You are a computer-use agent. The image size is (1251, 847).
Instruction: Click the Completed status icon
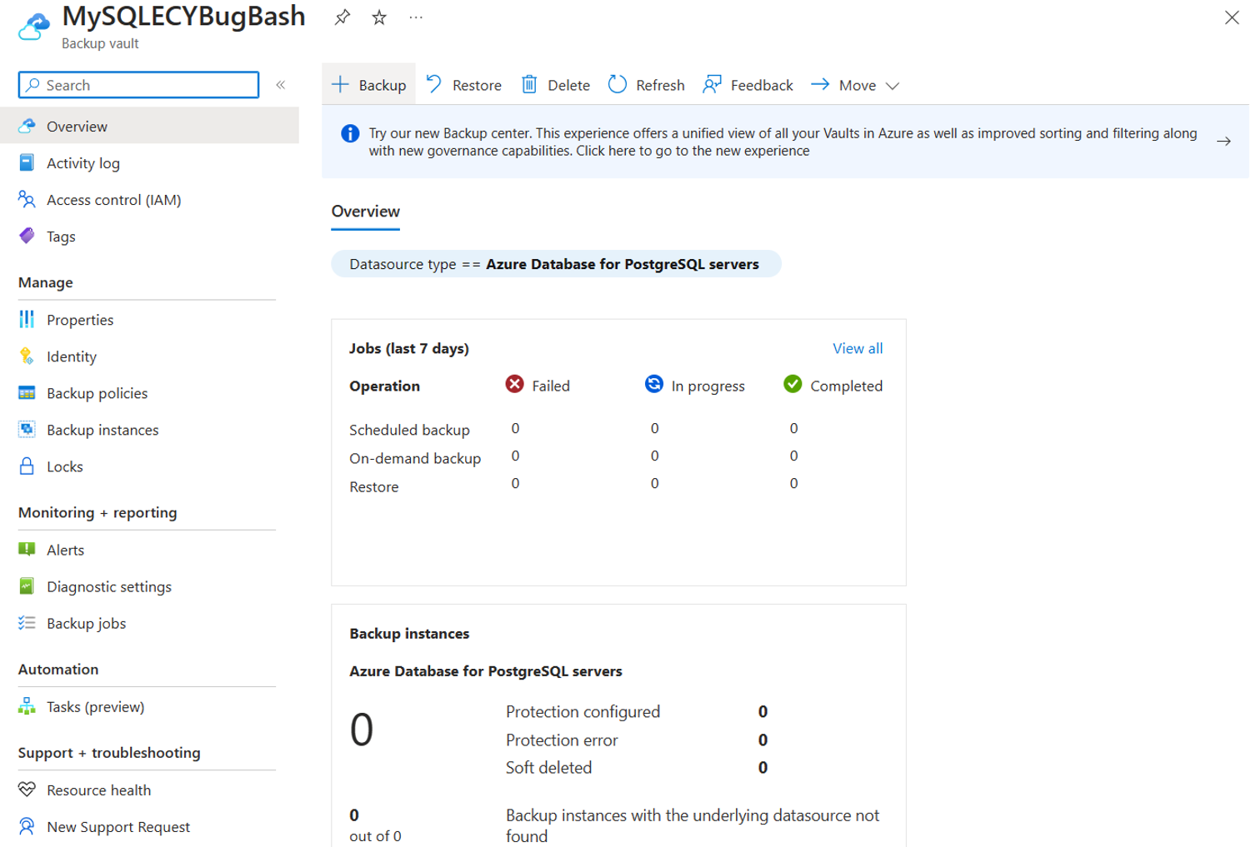[x=793, y=384]
